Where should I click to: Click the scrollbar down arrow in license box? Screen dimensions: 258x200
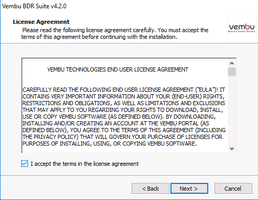232,149
